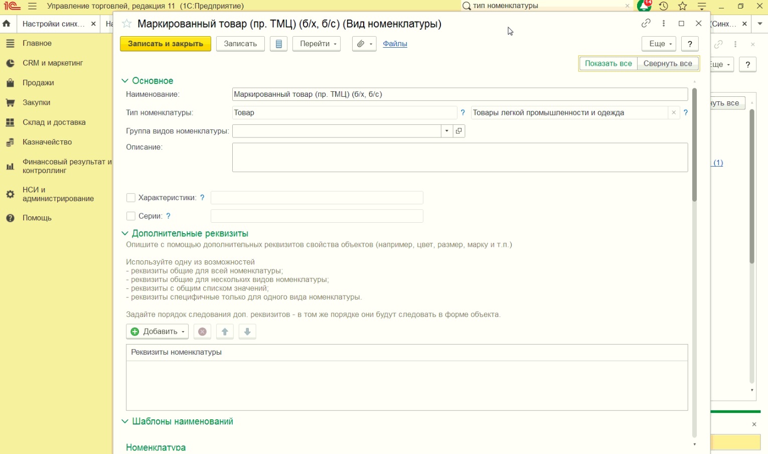Click into the Описание text field
Image resolution: width=768 pixels, height=454 pixels.
tap(459, 158)
